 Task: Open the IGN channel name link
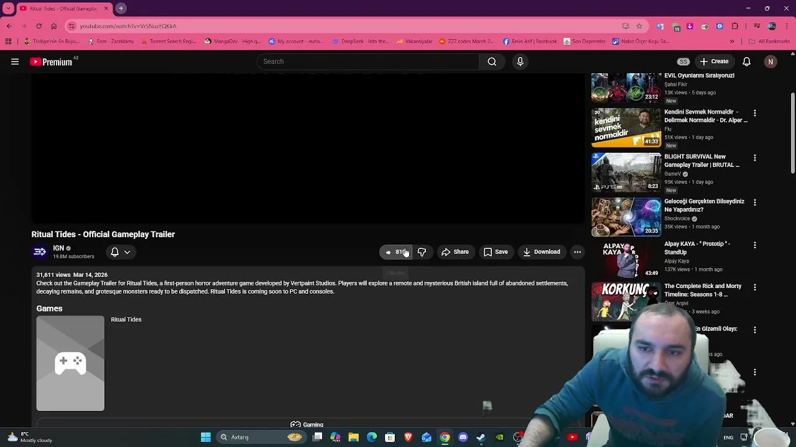tap(59, 248)
